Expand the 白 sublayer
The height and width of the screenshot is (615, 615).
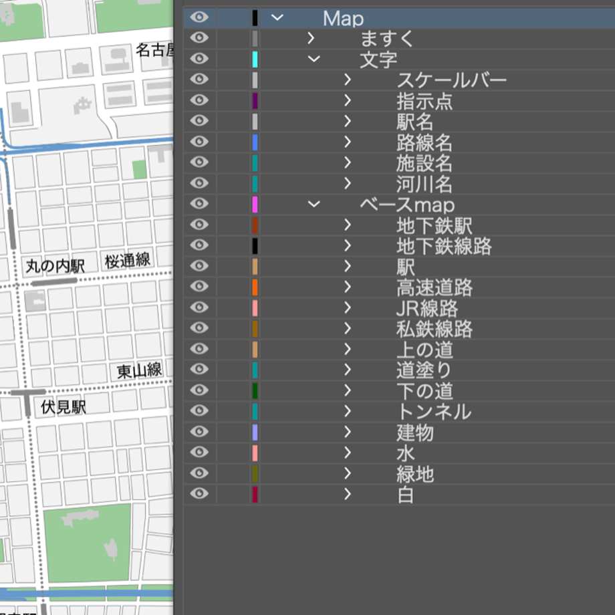click(x=348, y=494)
